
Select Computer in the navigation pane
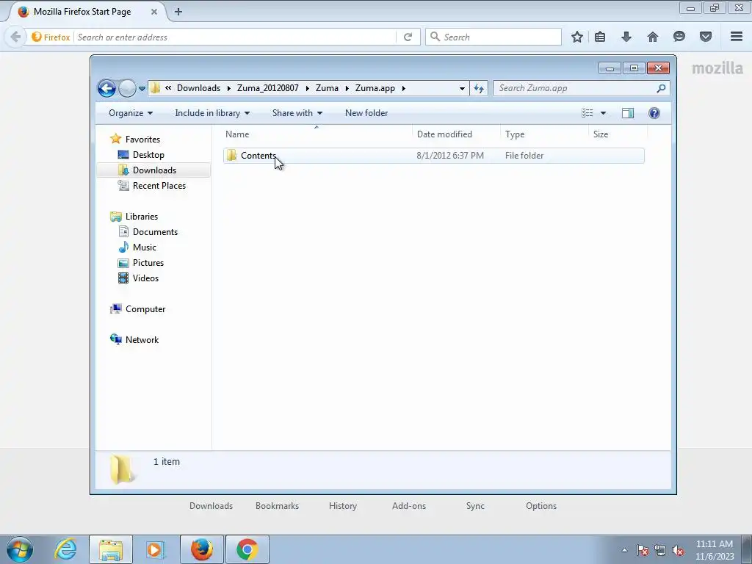click(x=145, y=309)
